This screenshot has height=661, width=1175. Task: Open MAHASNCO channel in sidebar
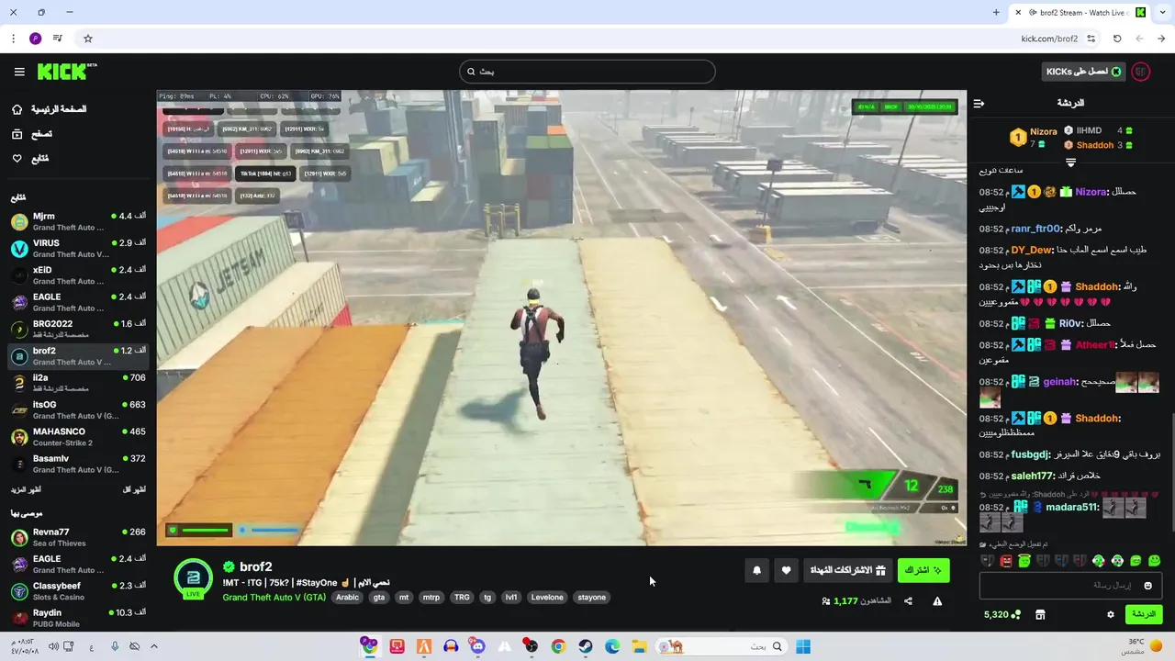78,437
